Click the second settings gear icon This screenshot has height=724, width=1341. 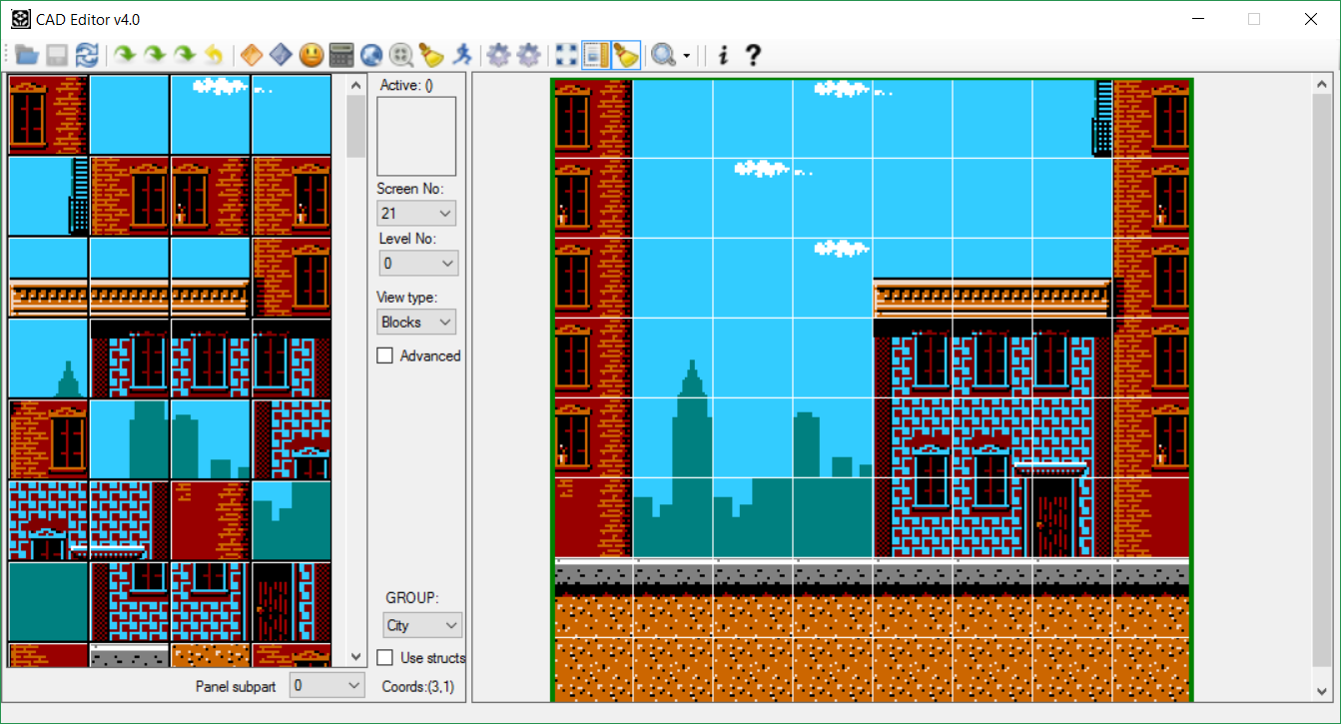tap(528, 55)
